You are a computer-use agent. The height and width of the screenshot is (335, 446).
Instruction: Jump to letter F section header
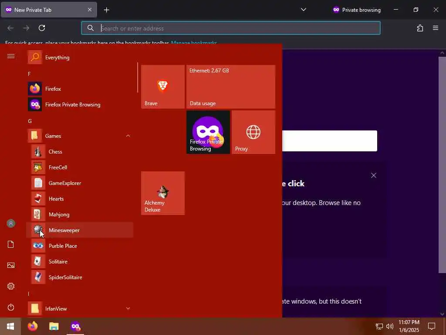[29, 74]
